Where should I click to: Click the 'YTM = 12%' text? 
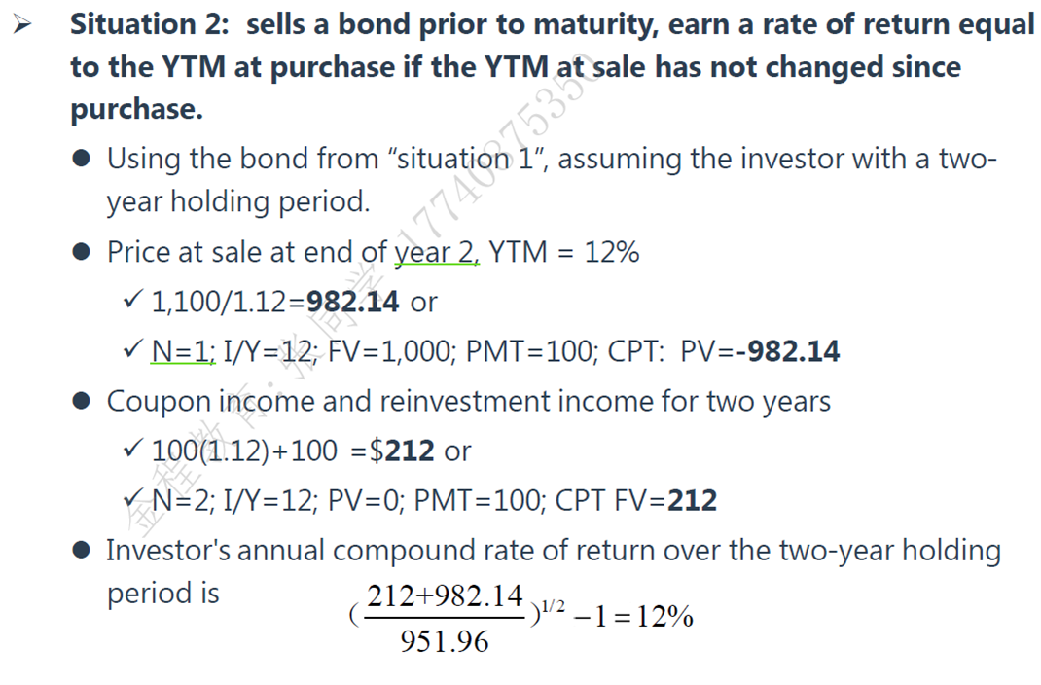coord(564,252)
